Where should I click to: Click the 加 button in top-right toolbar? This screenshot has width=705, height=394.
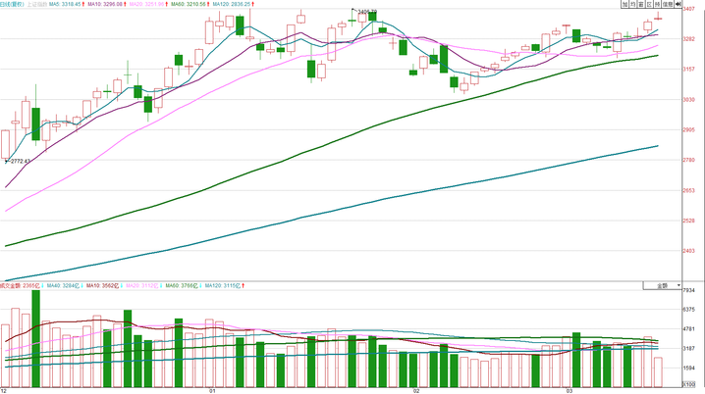[624, 4]
